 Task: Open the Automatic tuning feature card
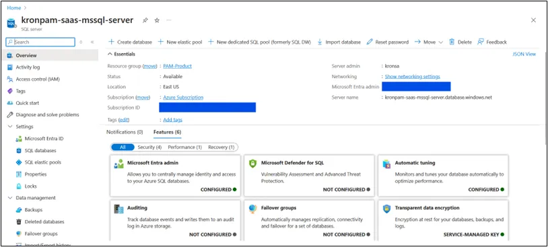[x=443, y=176]
